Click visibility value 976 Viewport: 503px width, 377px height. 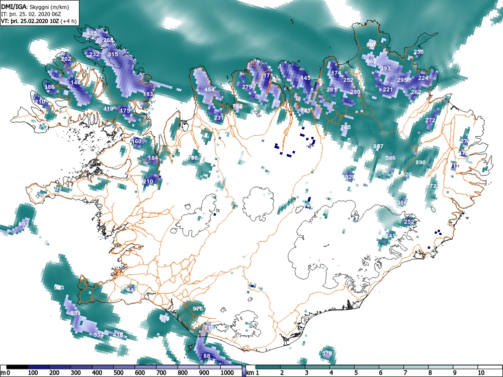(x=198, y=309)
